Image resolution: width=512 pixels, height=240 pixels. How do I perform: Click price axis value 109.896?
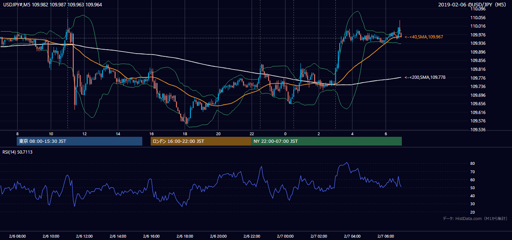pyautogui.click(x=478, y=52)
